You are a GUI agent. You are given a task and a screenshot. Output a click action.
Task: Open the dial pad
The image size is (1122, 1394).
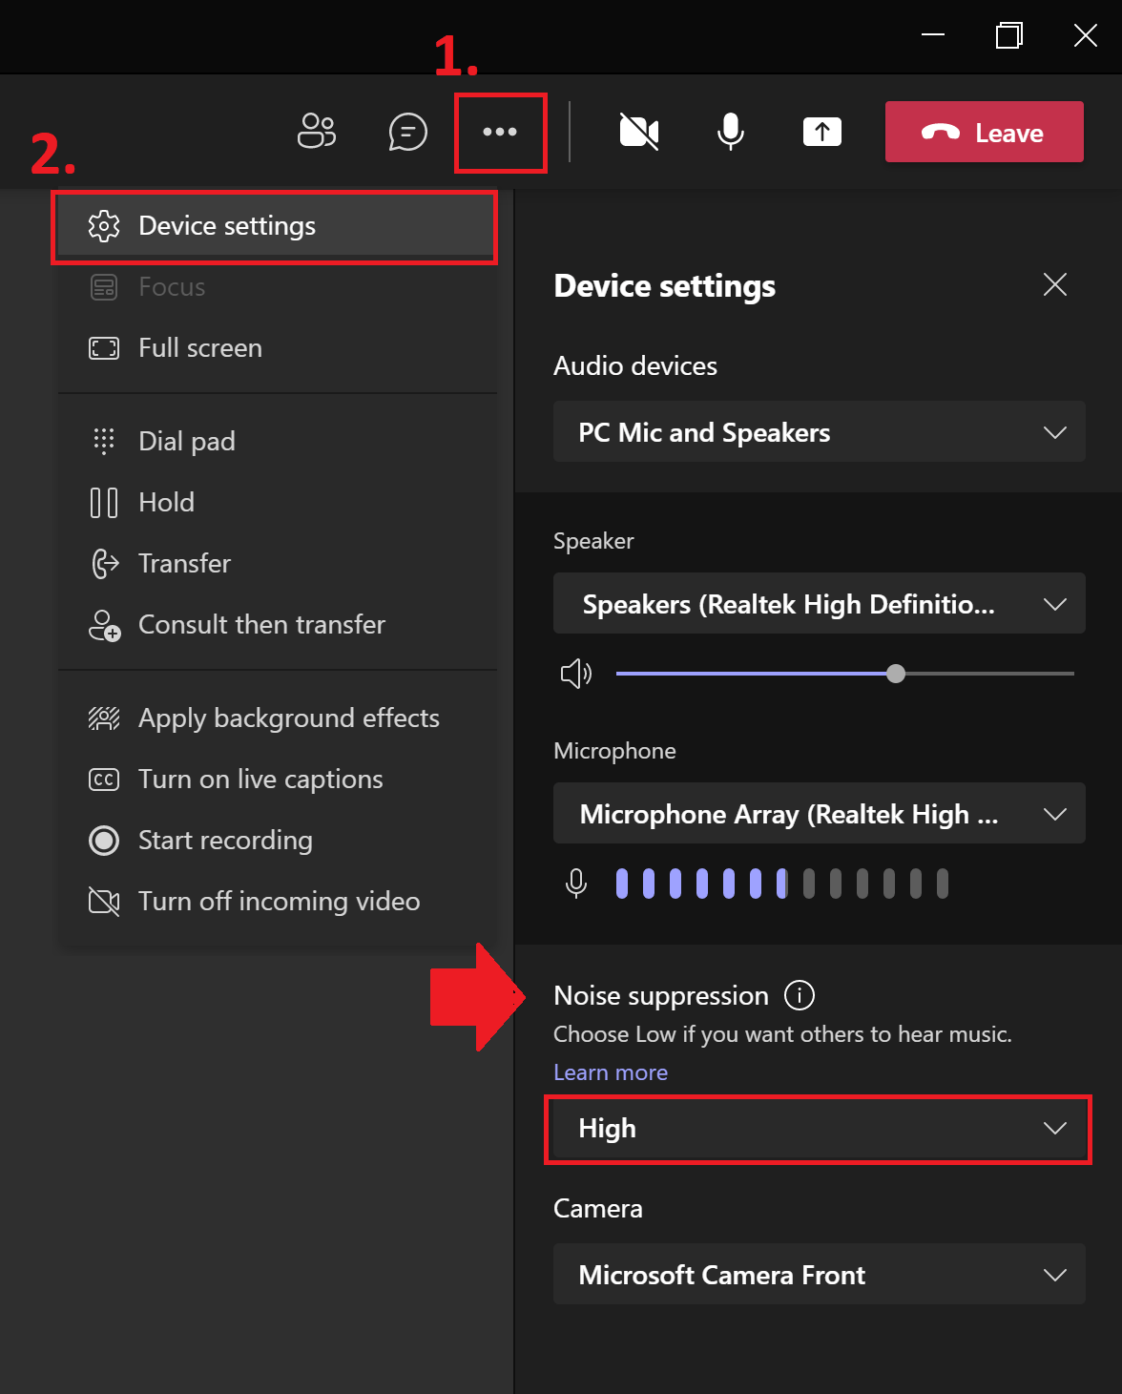[186, 441]
